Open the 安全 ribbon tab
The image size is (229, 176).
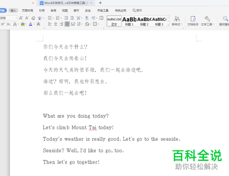[88, 11]
